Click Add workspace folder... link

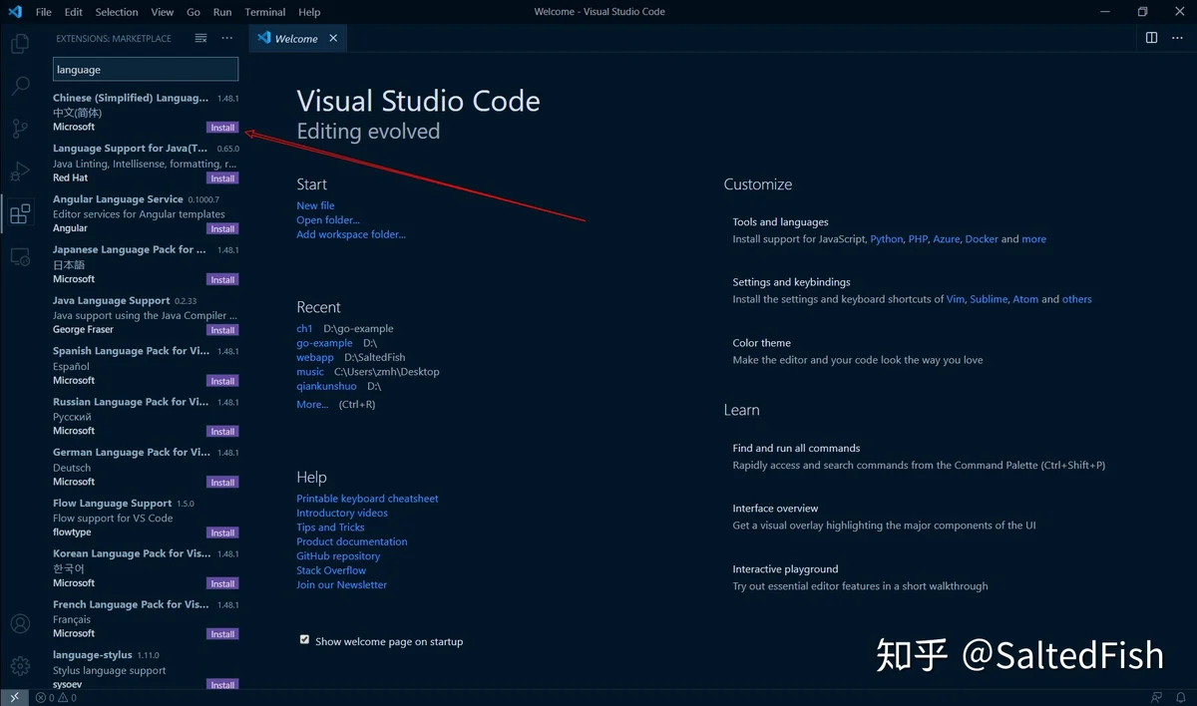(x=351, y=234)
